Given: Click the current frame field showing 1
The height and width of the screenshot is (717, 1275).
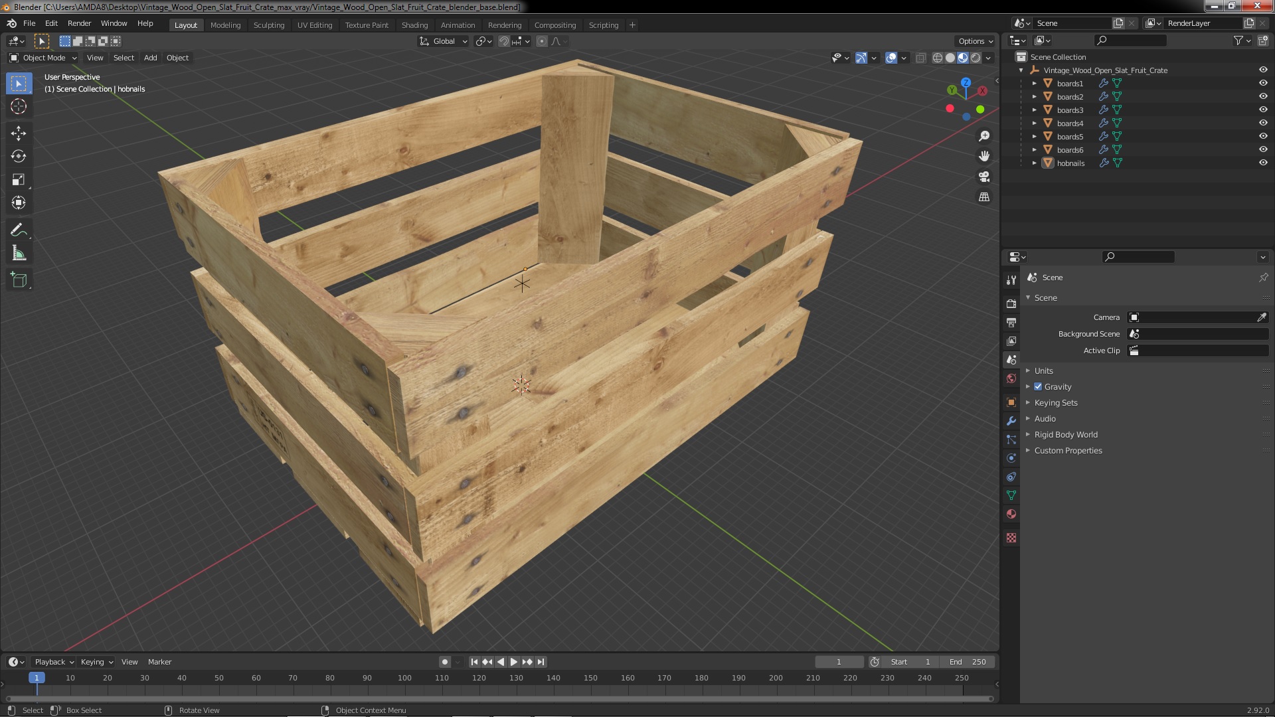Looking at the screenshot, I should click(x=839, y=662).
